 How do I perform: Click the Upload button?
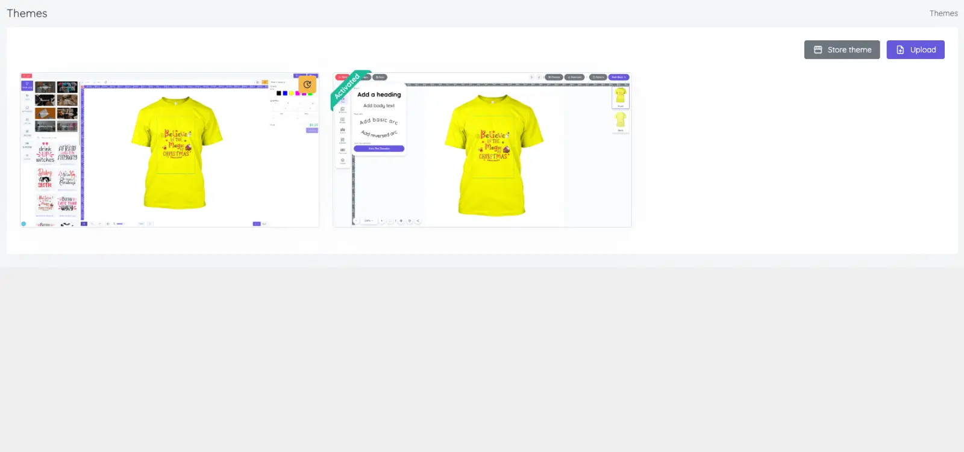point(915,50)
